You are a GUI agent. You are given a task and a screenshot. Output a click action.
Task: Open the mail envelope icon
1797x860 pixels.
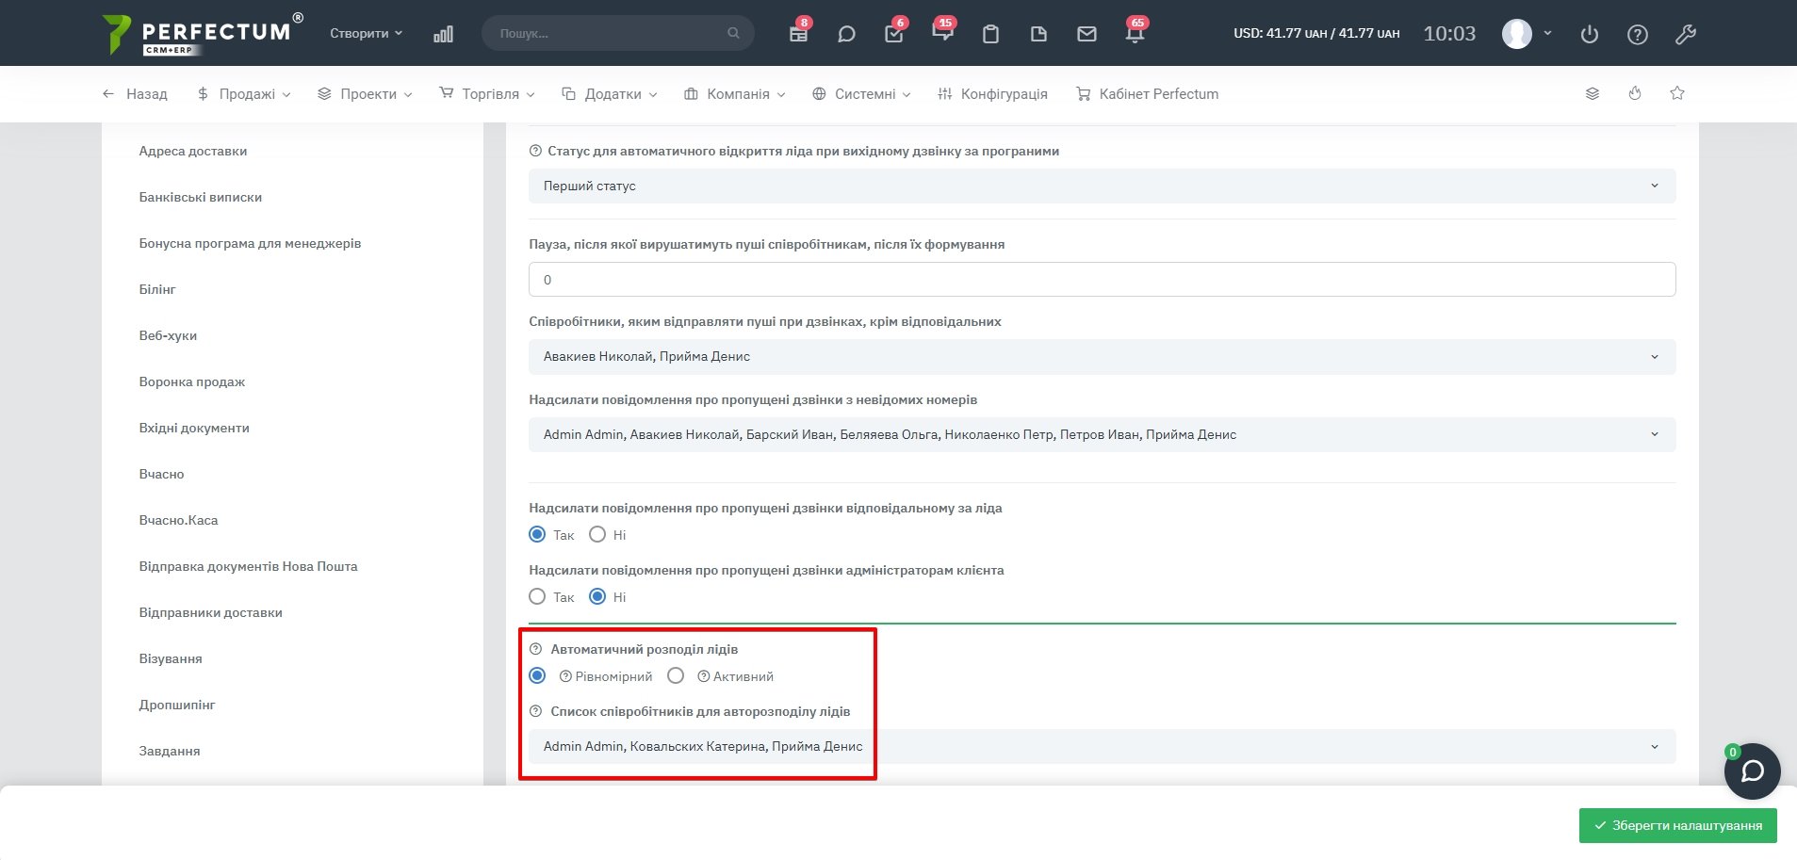[x=1086, y=34]
